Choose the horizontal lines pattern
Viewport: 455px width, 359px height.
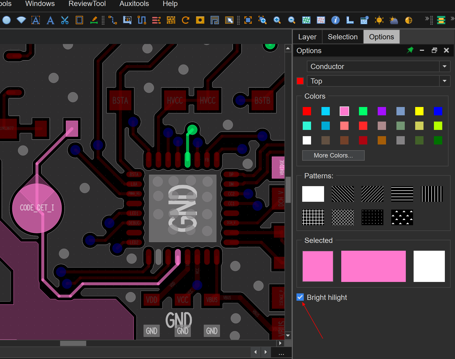[402, 194]
